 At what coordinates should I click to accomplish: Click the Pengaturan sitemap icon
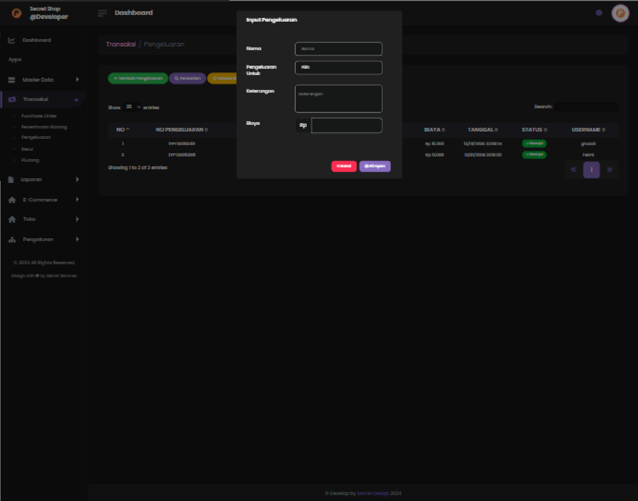pos(12,240)
